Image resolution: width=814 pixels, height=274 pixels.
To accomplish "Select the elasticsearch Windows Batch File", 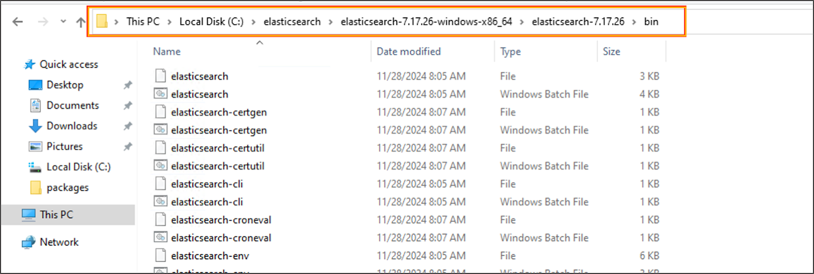I will click(199, 94).
